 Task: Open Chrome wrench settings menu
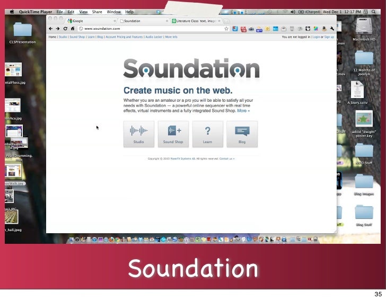coord(332,29)
